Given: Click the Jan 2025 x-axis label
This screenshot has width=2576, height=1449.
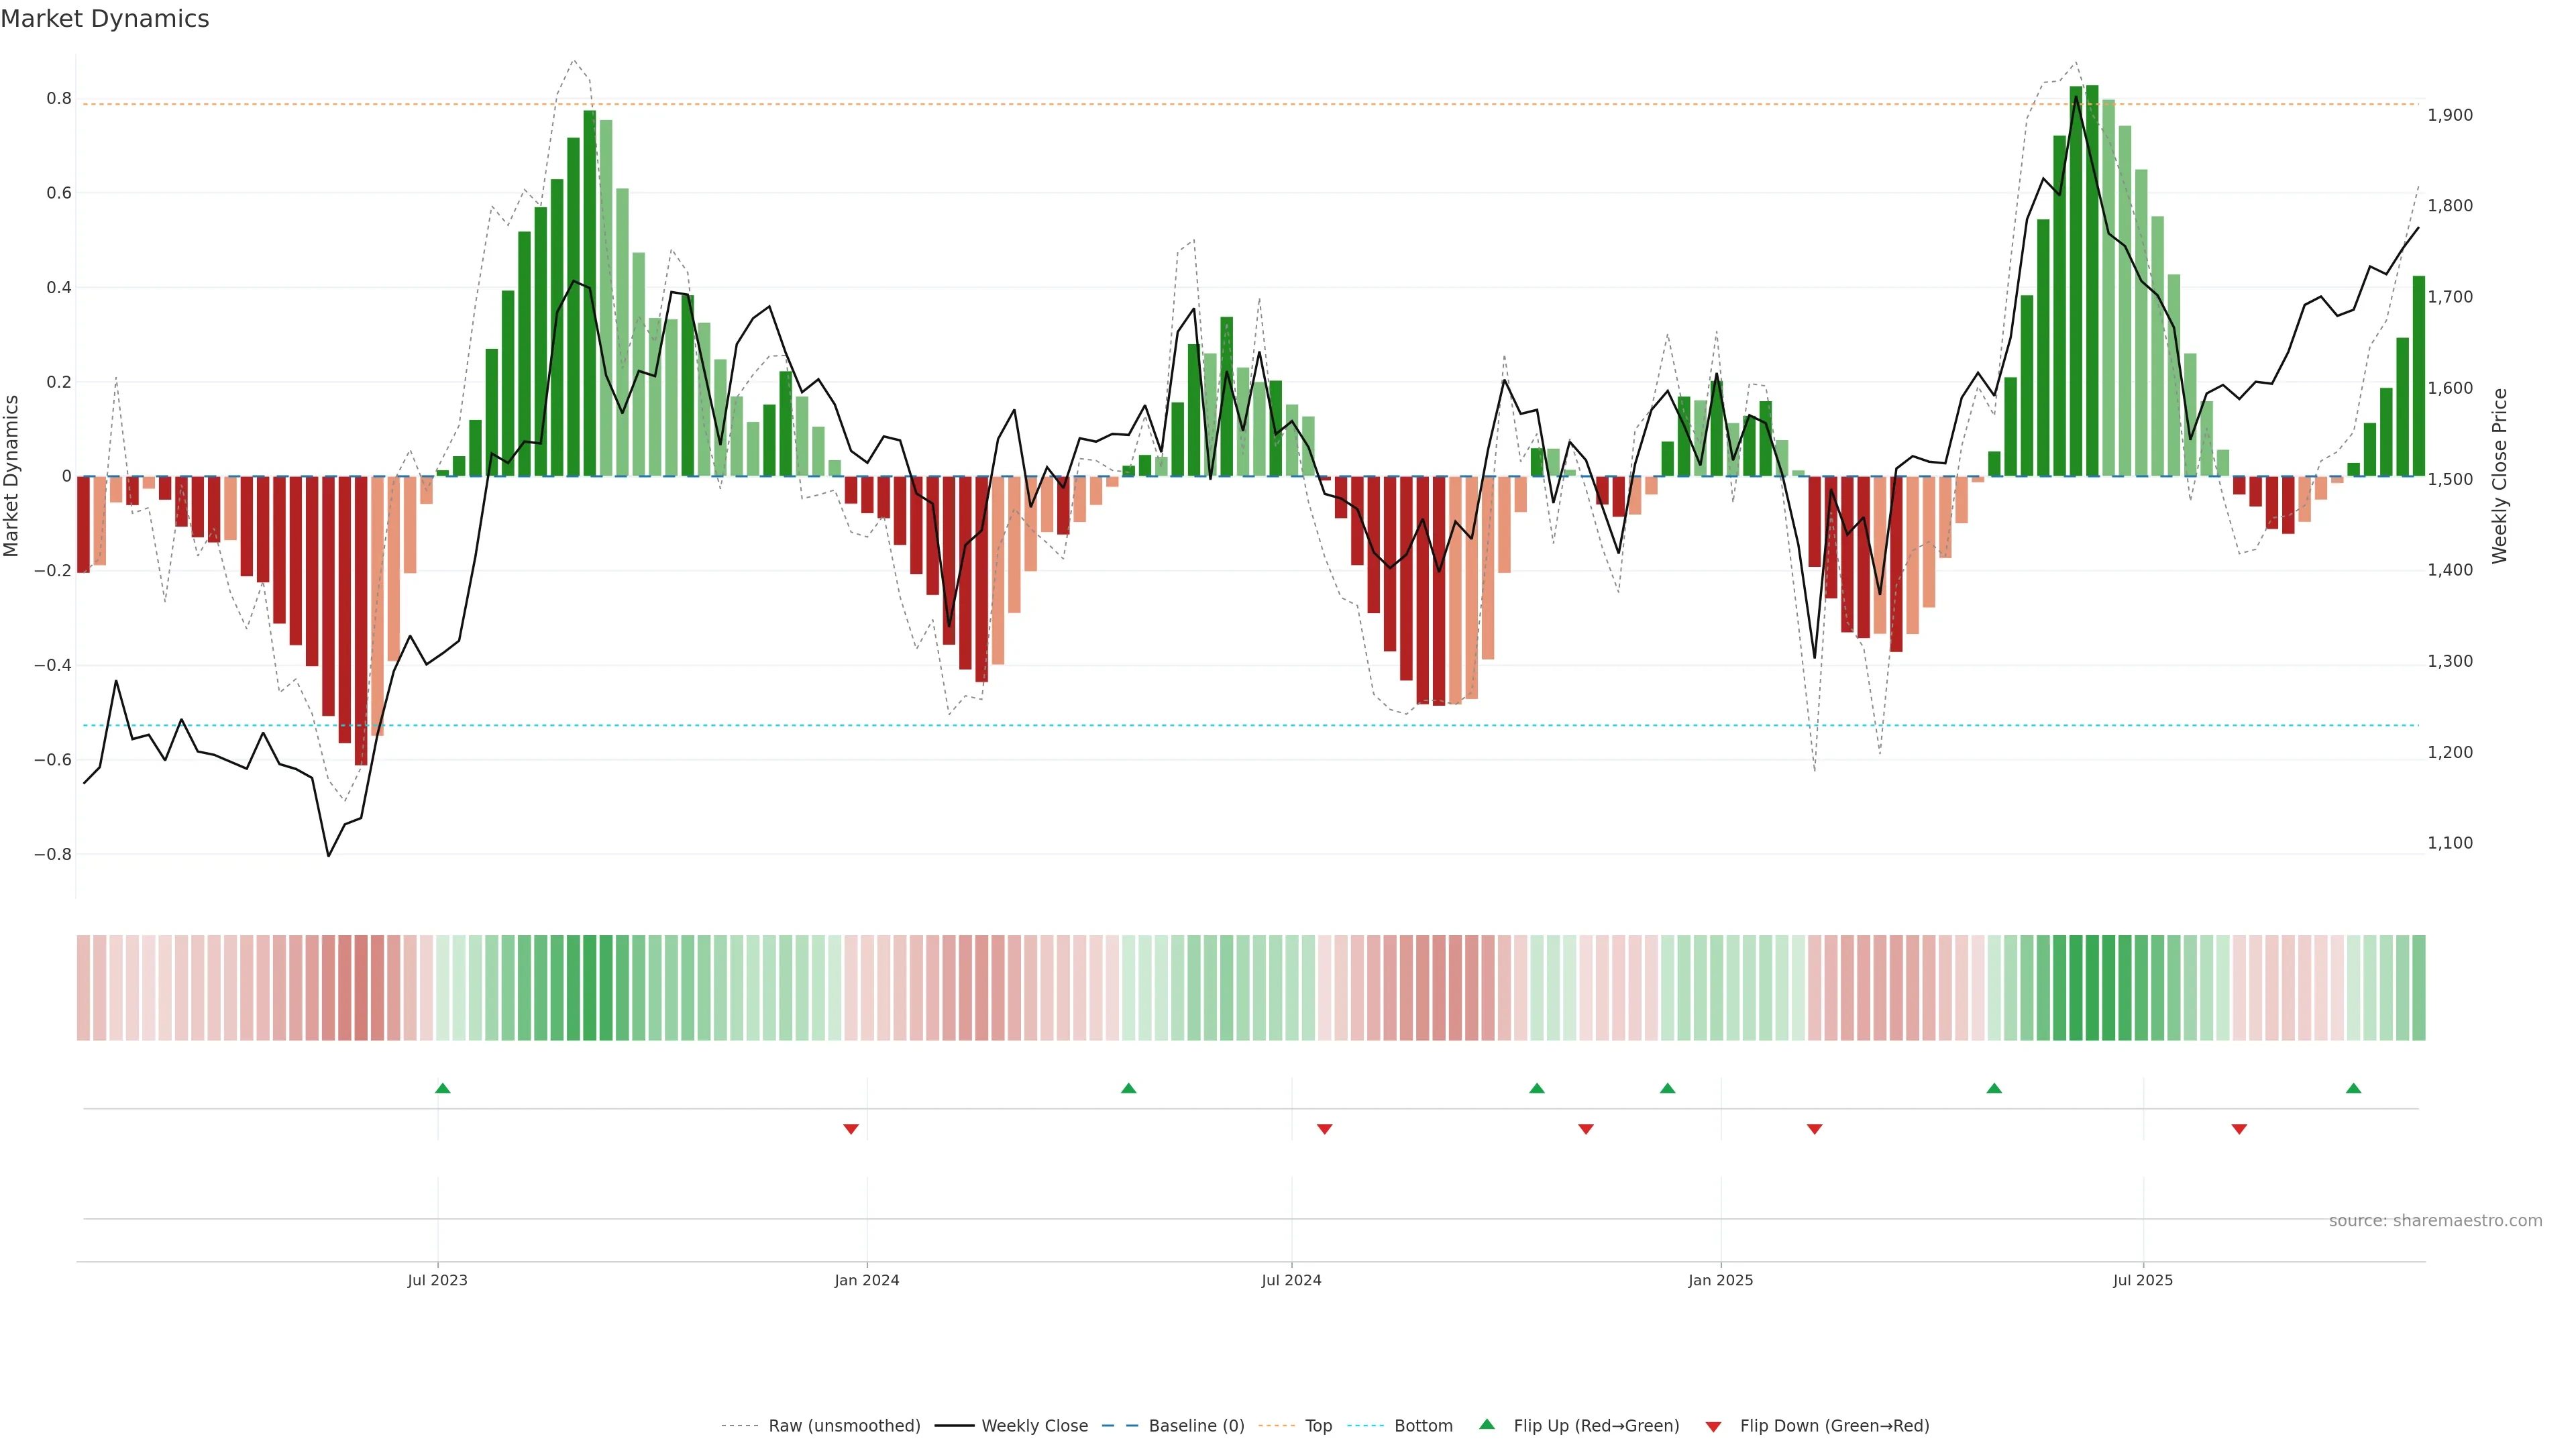Looking at the screenshot, I should point(1720,1280).
